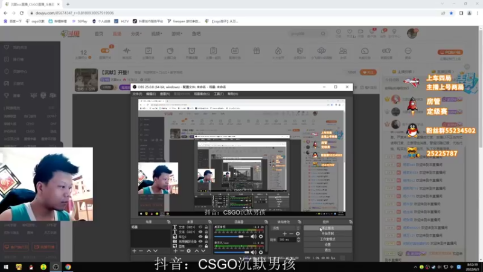The image size is (483, 272).
Task: Click Chrome icon in Windows taskbar
Action: point(68,267)
